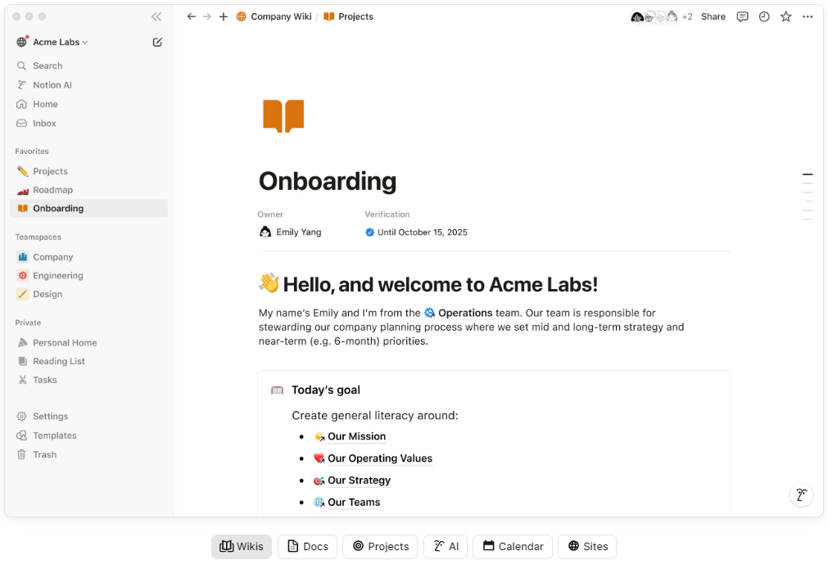This screenshot has width=828, height=569.
Task: Switch to the Calendar tab
Action: [x=513, y=547]
